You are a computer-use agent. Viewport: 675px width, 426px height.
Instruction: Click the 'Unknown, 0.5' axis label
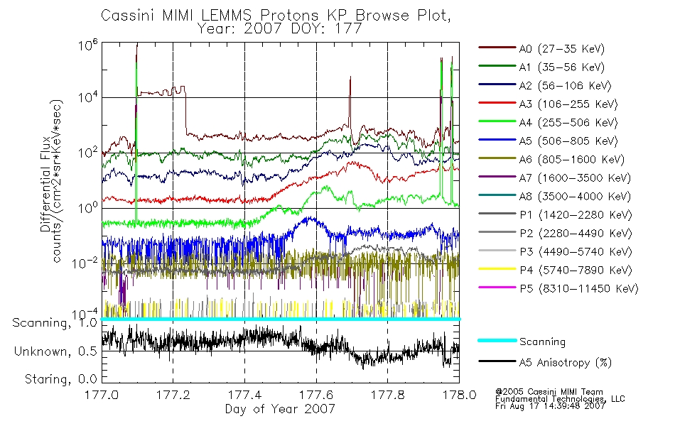55,351
